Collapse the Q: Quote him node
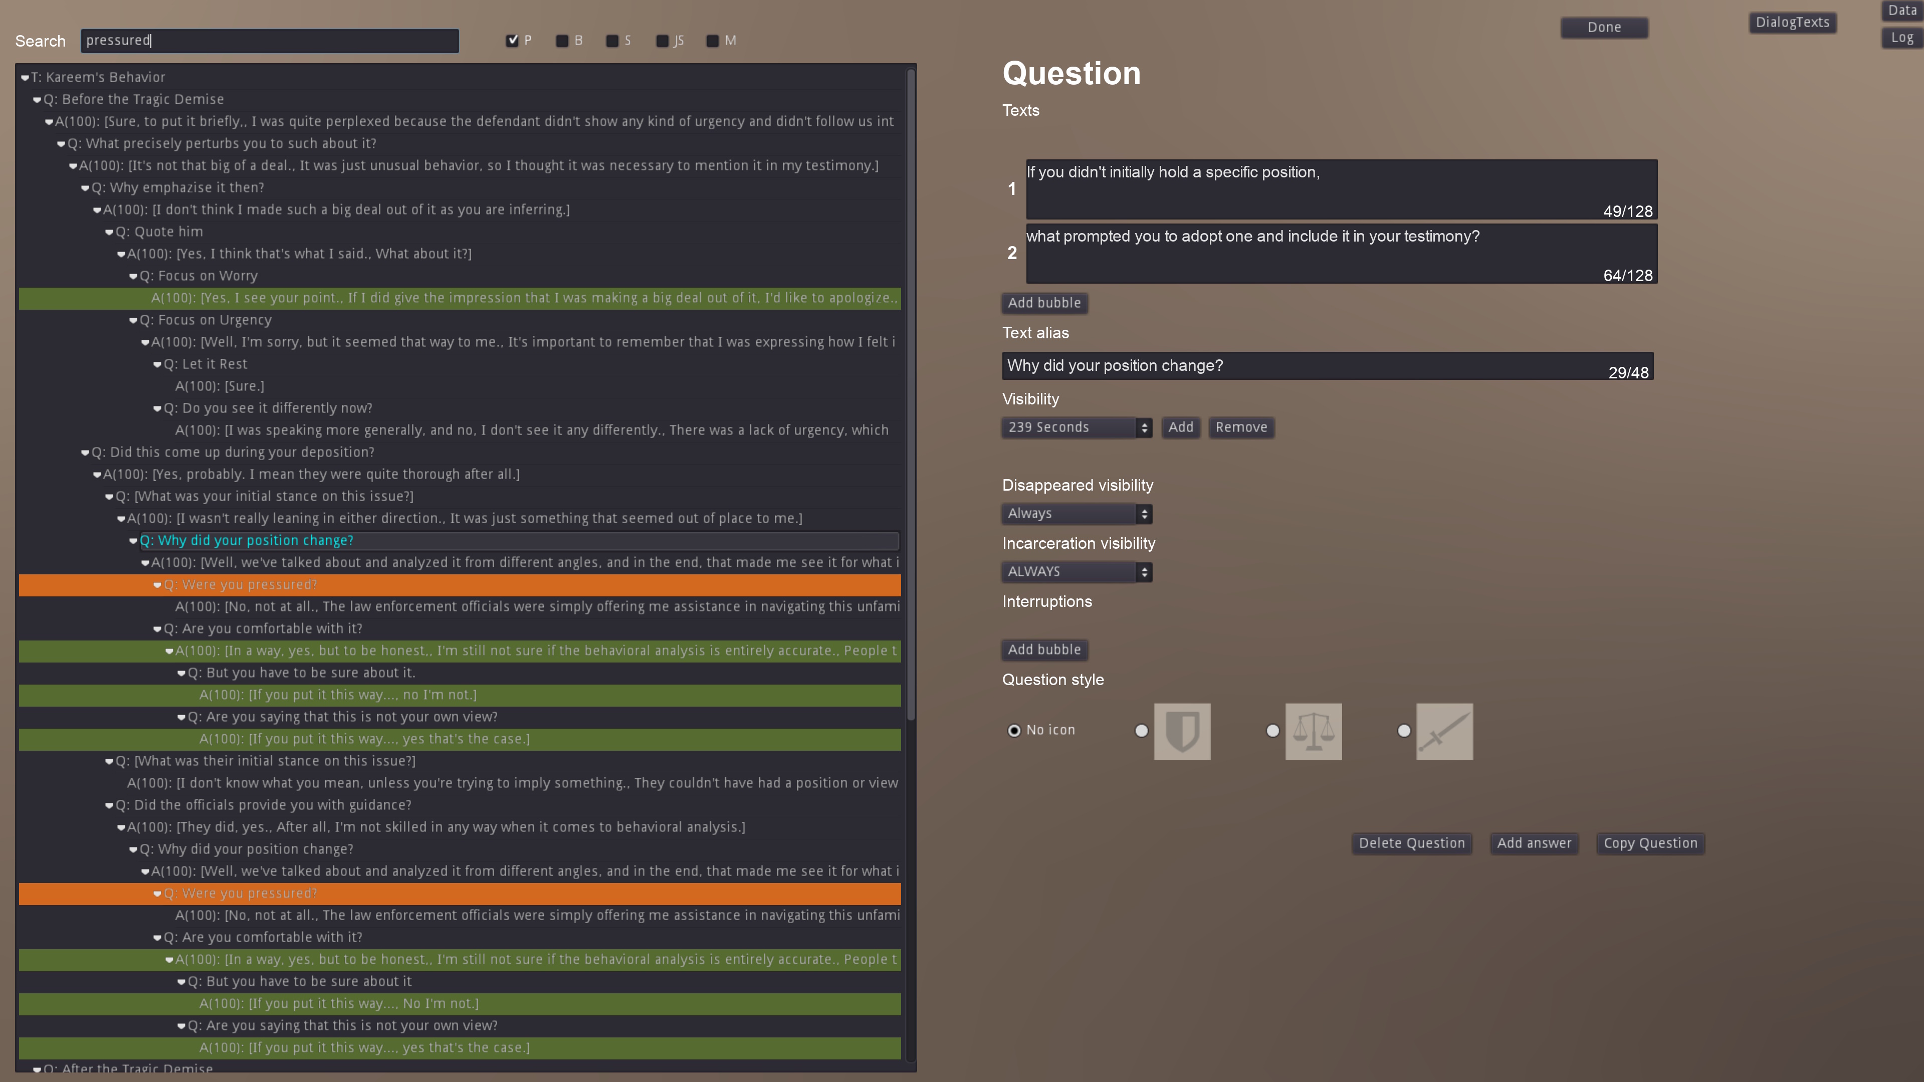The width and height of the screenshot is (1924, 1082). 109,232
